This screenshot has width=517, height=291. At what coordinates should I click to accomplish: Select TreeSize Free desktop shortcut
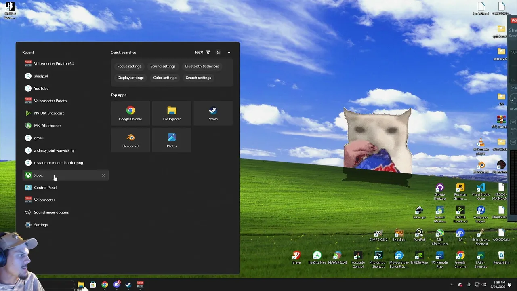pos(317,258)
